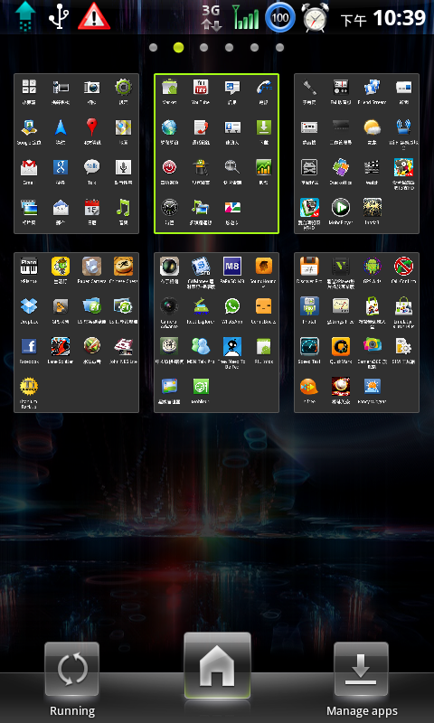Viewport: 434px width, 723px height.
Task: Go to the first page indicator dot
Action: (154, 48)
